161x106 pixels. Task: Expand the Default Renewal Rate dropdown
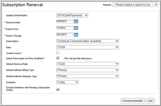[88, 64]
